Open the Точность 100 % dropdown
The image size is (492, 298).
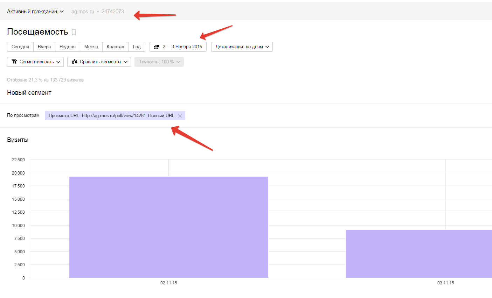pos(159,62)
